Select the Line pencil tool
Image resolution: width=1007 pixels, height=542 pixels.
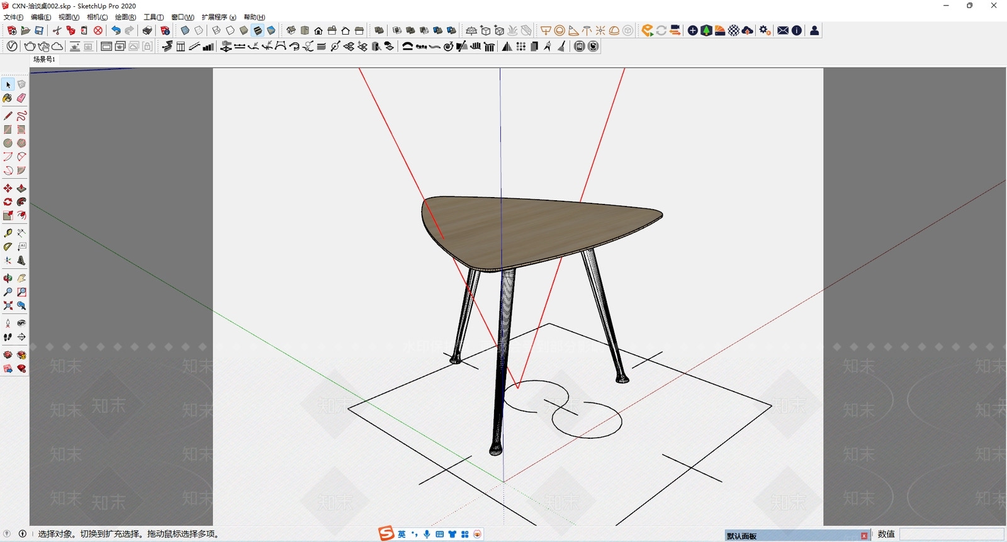pyautogui.click(x=8, y=116)
